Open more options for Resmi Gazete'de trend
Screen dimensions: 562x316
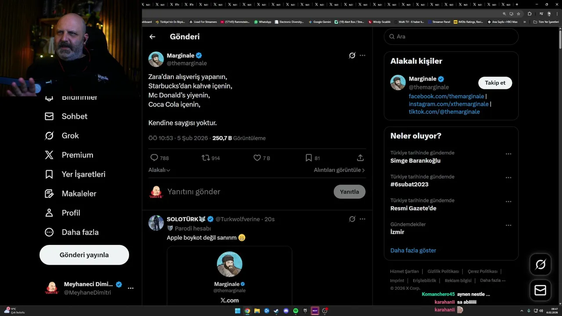pos(508,201)
